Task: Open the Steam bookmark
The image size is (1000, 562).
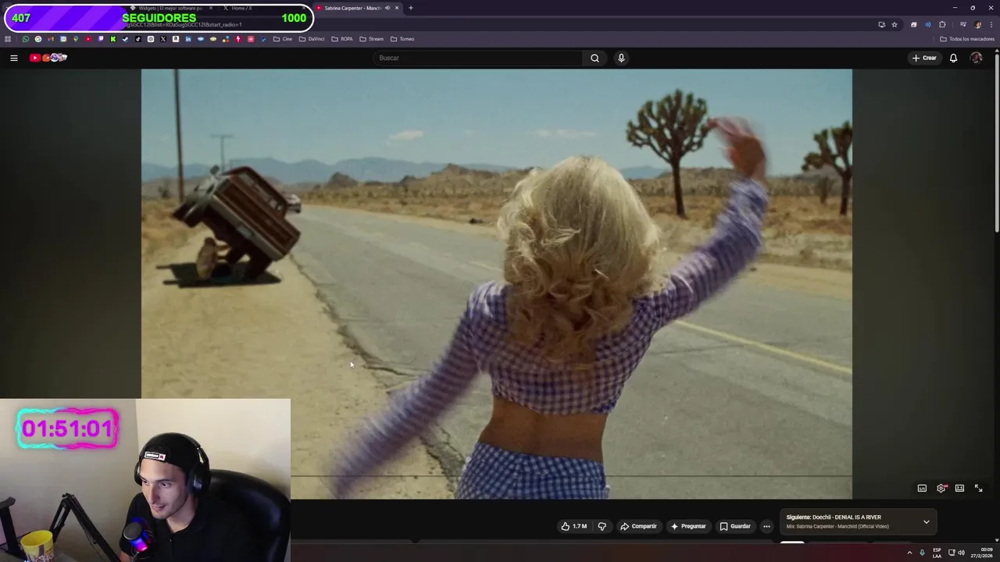Action: 125,39
